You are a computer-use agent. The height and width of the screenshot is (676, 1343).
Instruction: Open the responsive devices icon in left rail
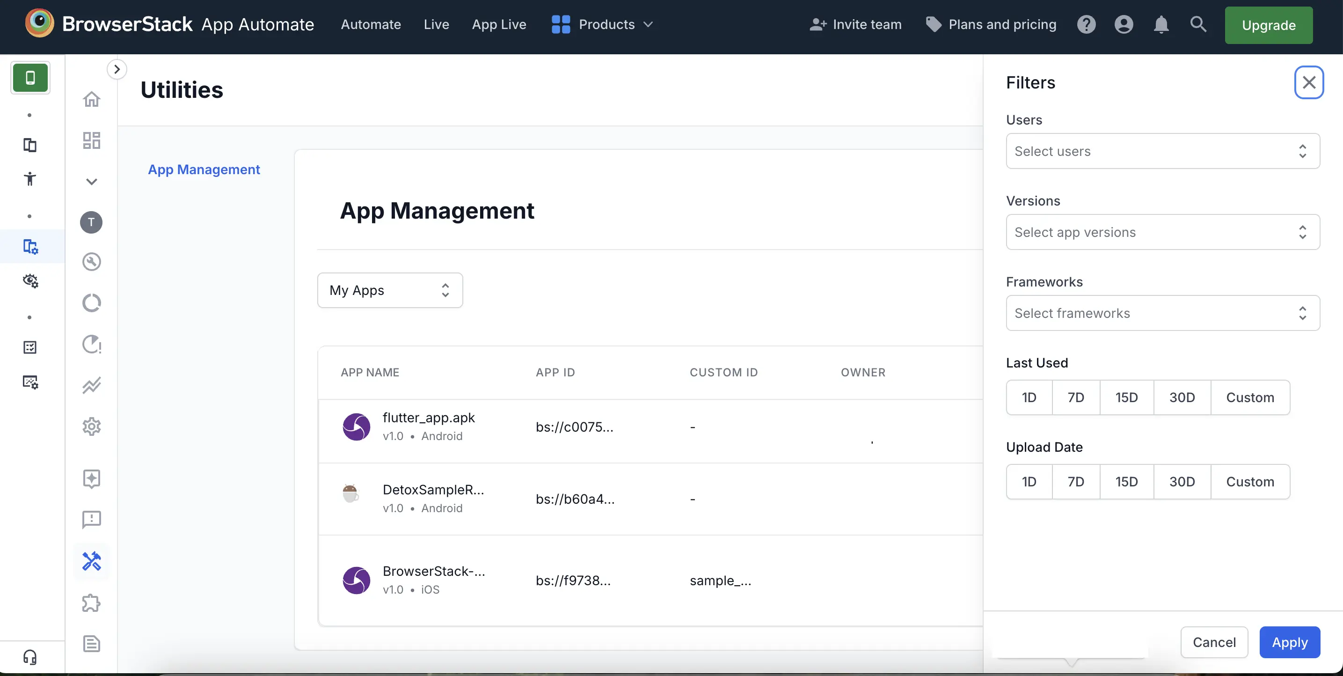click(30, 145)
